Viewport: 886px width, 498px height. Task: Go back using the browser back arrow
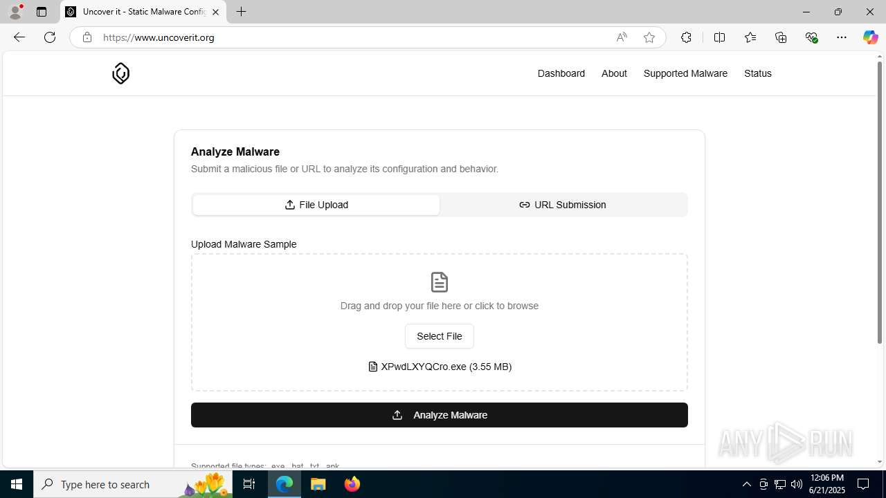point(19,37)
